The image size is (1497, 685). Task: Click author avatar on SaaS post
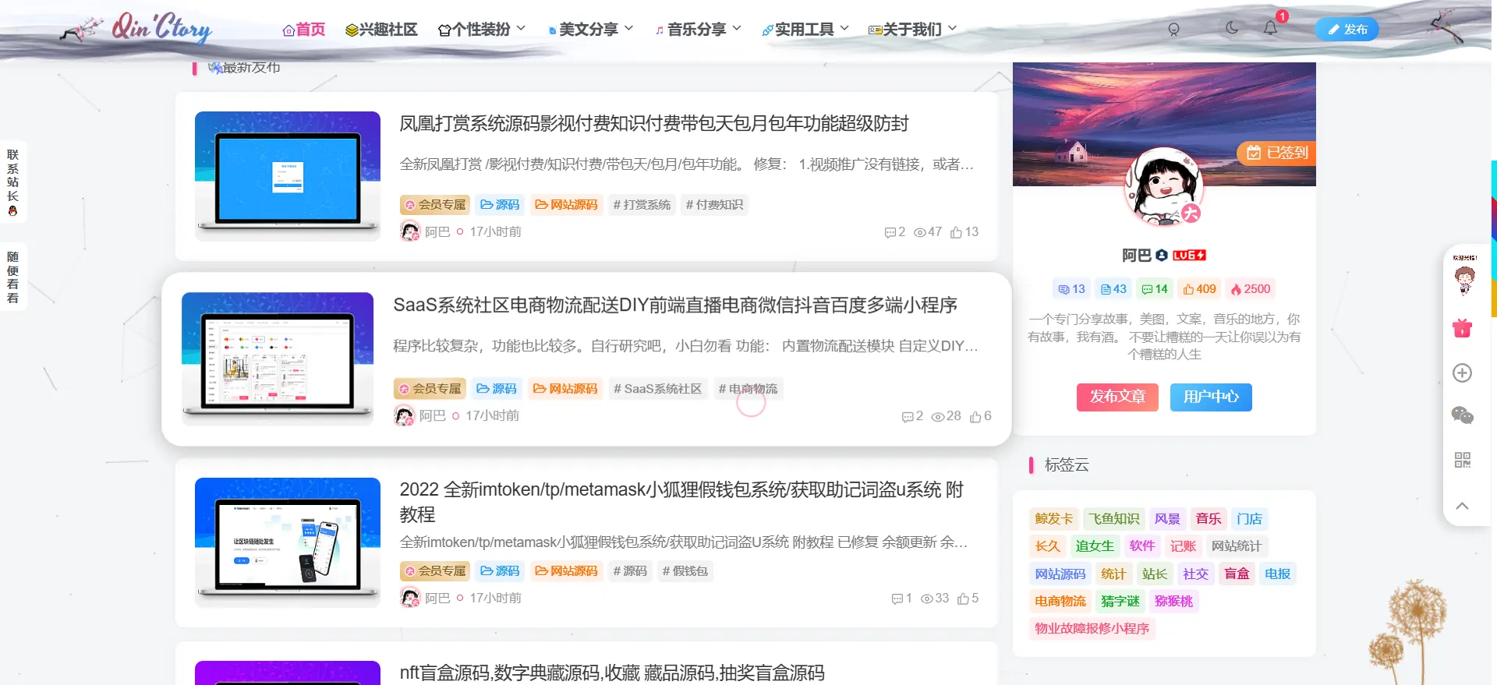click(x=405, y=416)
